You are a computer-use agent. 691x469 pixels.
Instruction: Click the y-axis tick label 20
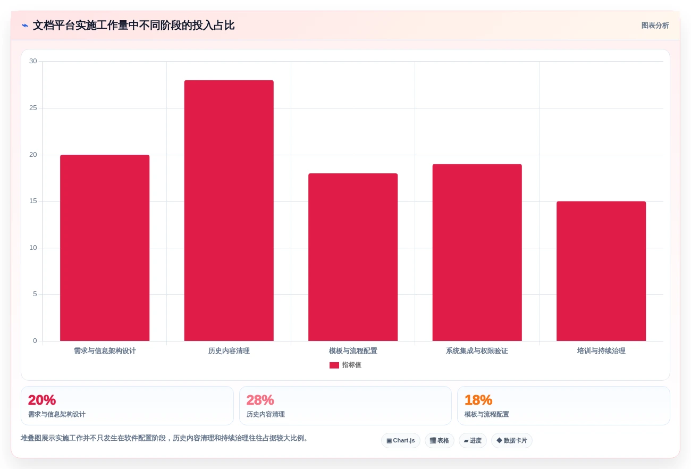click(33, 155)
